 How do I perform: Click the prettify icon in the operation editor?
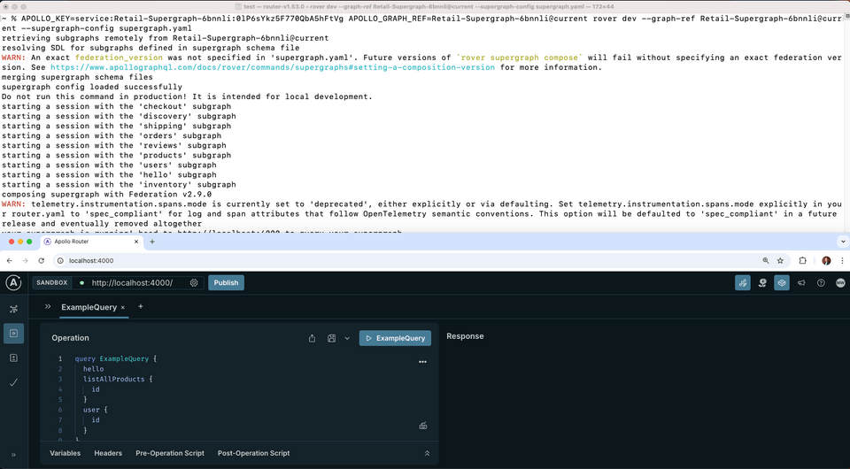(x=423, y=426)
